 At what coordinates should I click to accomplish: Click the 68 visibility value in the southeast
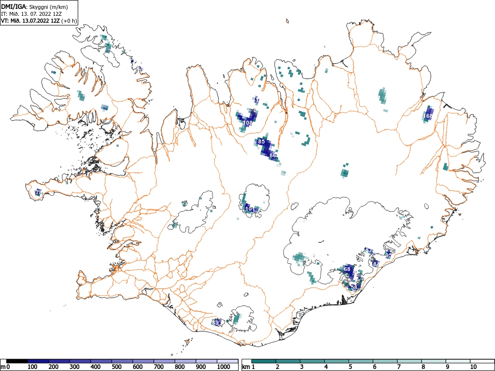click(x=347, y=269)
